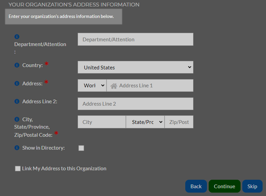Click info icon beside Address Line 2
The image size is (266, 196).
tap(17, 101)
